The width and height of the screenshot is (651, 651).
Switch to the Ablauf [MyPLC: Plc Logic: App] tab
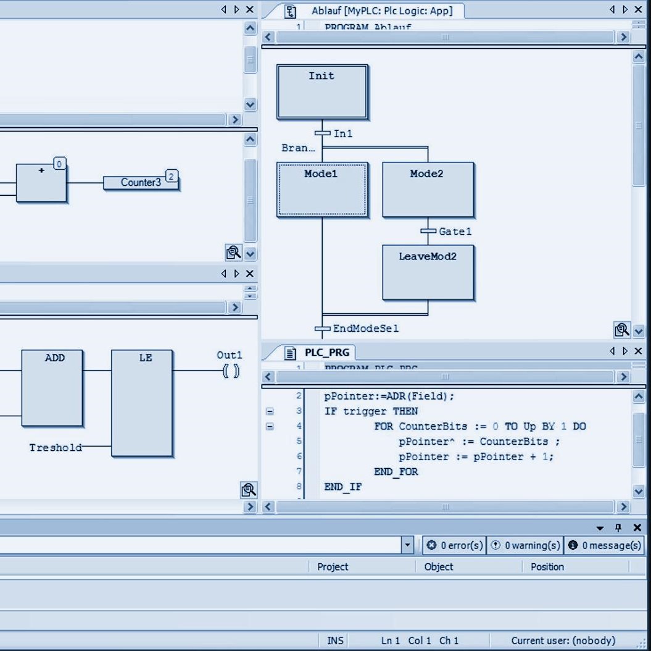point(381,10)
